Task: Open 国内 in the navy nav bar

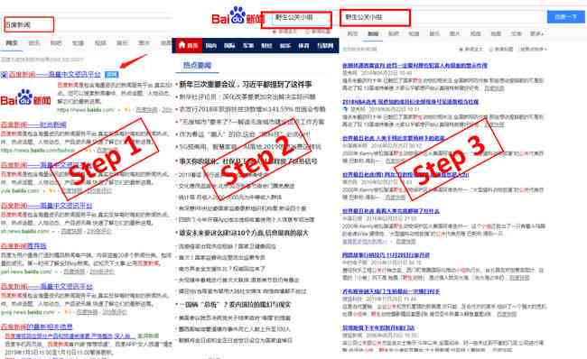Action: (210, 46)
